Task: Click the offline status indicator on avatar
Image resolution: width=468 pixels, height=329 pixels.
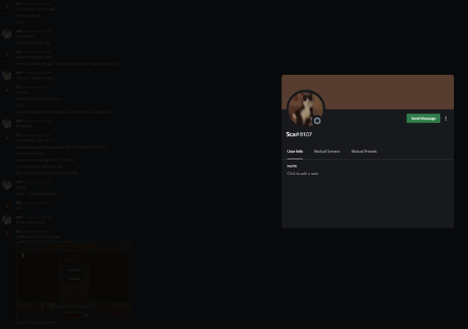Action: point(317,120)
